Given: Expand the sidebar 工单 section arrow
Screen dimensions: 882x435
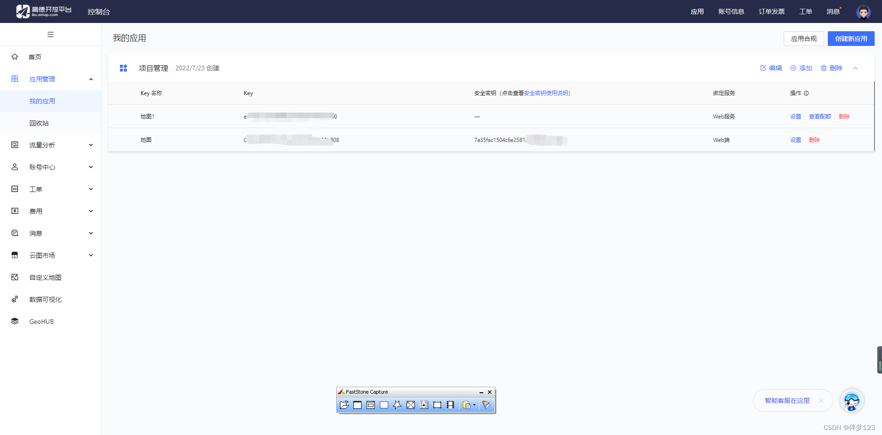Looking at the screenshot, I should pyautogui.click(x=91, y=189).
